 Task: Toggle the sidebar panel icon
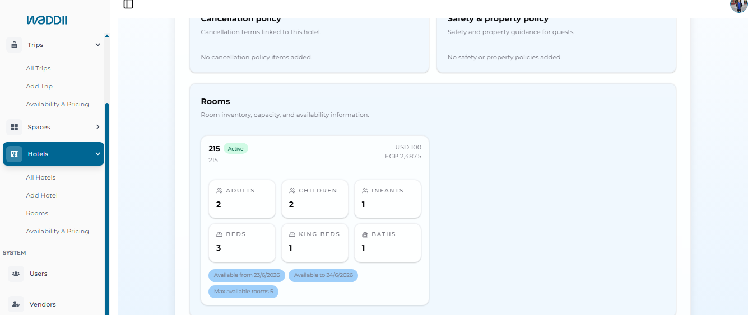pyautogui.click(x=128, y=4)
